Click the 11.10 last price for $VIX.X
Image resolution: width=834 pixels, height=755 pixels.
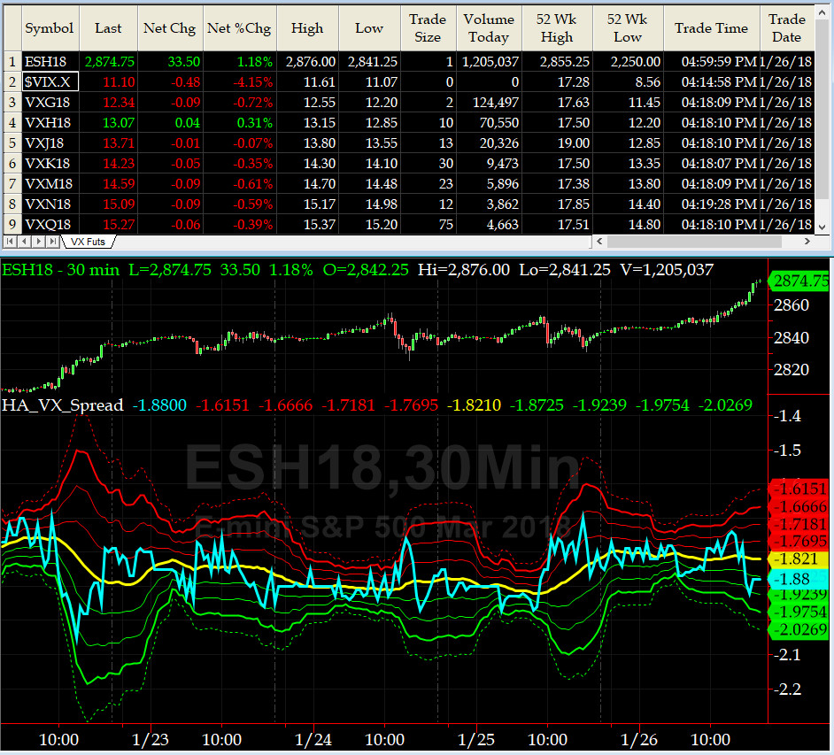pos(109,82)
